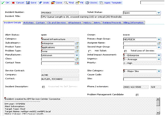Screen dimensions: 165x118
Task: Open the Contact Time calendar icon
Action: (x=77, y=63)
